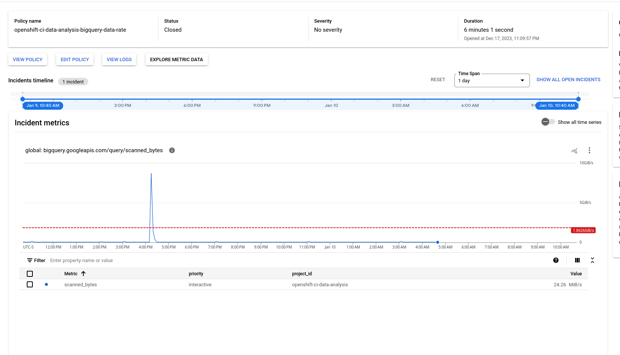The width and height of the screenshot is (620, 355).
Task: Open the chart's three-dot more options menu
Action: point(589,150)
